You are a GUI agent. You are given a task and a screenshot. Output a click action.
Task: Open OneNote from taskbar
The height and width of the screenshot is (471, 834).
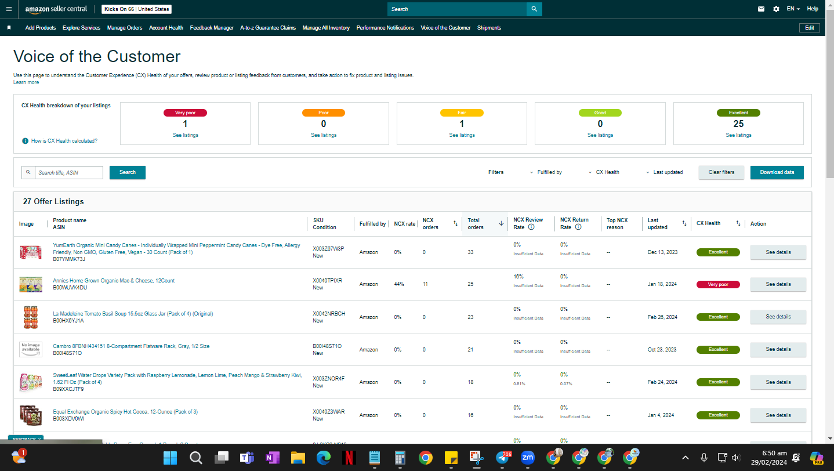coord(272,458)
